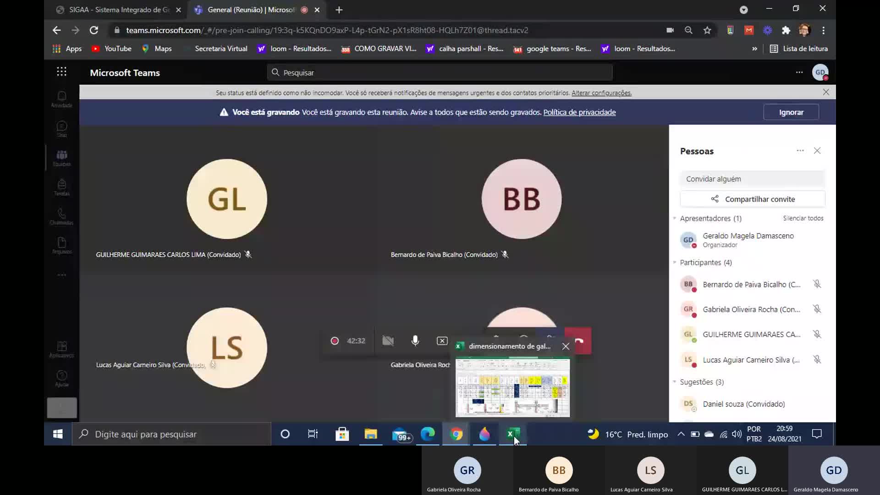Image resolution: width=880 pixels, height=495 pixels.
Task: Open Microsoft Edge from taskbar
Action: click(x=428, y=434)
